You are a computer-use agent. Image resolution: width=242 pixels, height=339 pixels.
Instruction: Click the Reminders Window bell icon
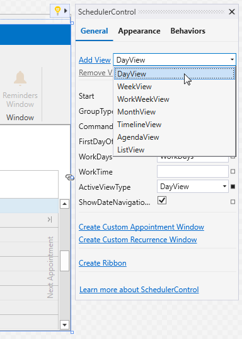pos(20,78)
